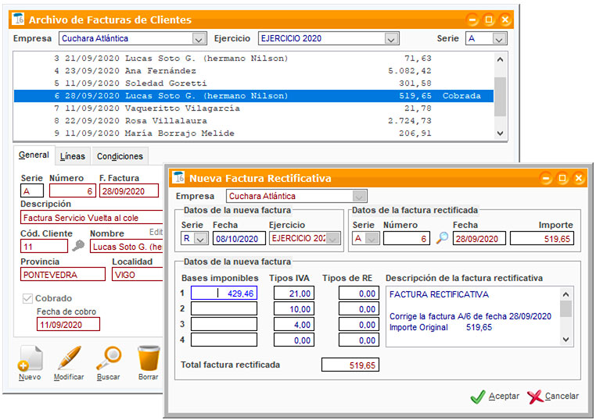This screenshot has width=596, height=420.
Task: Select invoice row 5 Soledad Goretti
Action: tap(253, 84)
